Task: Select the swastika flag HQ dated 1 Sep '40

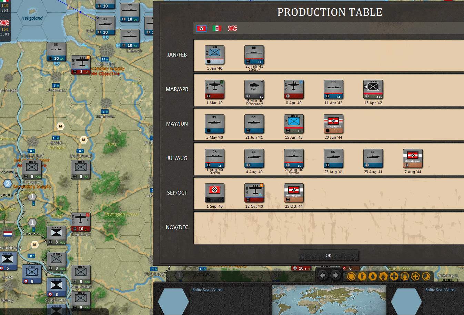Action: coord(214,193)
